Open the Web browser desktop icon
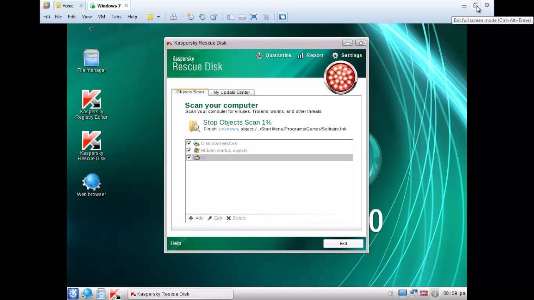The image size is (534, 300). point(91,186)
